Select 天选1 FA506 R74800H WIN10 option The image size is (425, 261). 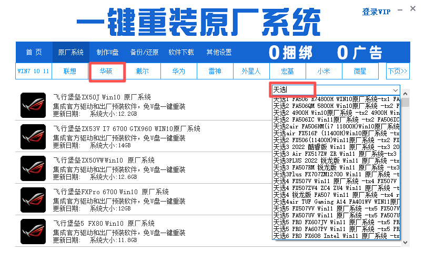coord(336,99)
